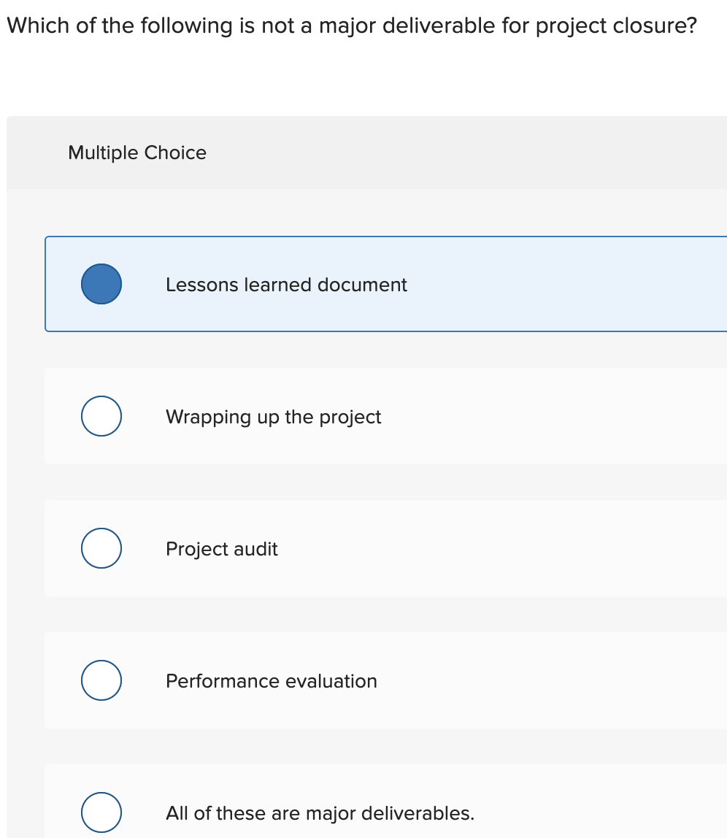727x838 pixels.
Task: Mark "All of these are major deliverables" radio
Action: (x=101, y=812)
